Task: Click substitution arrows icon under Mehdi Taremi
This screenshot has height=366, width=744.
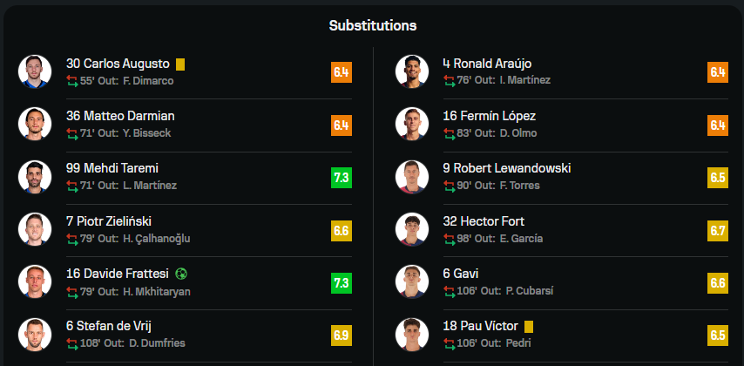Action: coord(72,186)
